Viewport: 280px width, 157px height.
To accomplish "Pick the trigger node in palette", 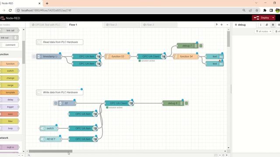I will click(x=9, y=107).
